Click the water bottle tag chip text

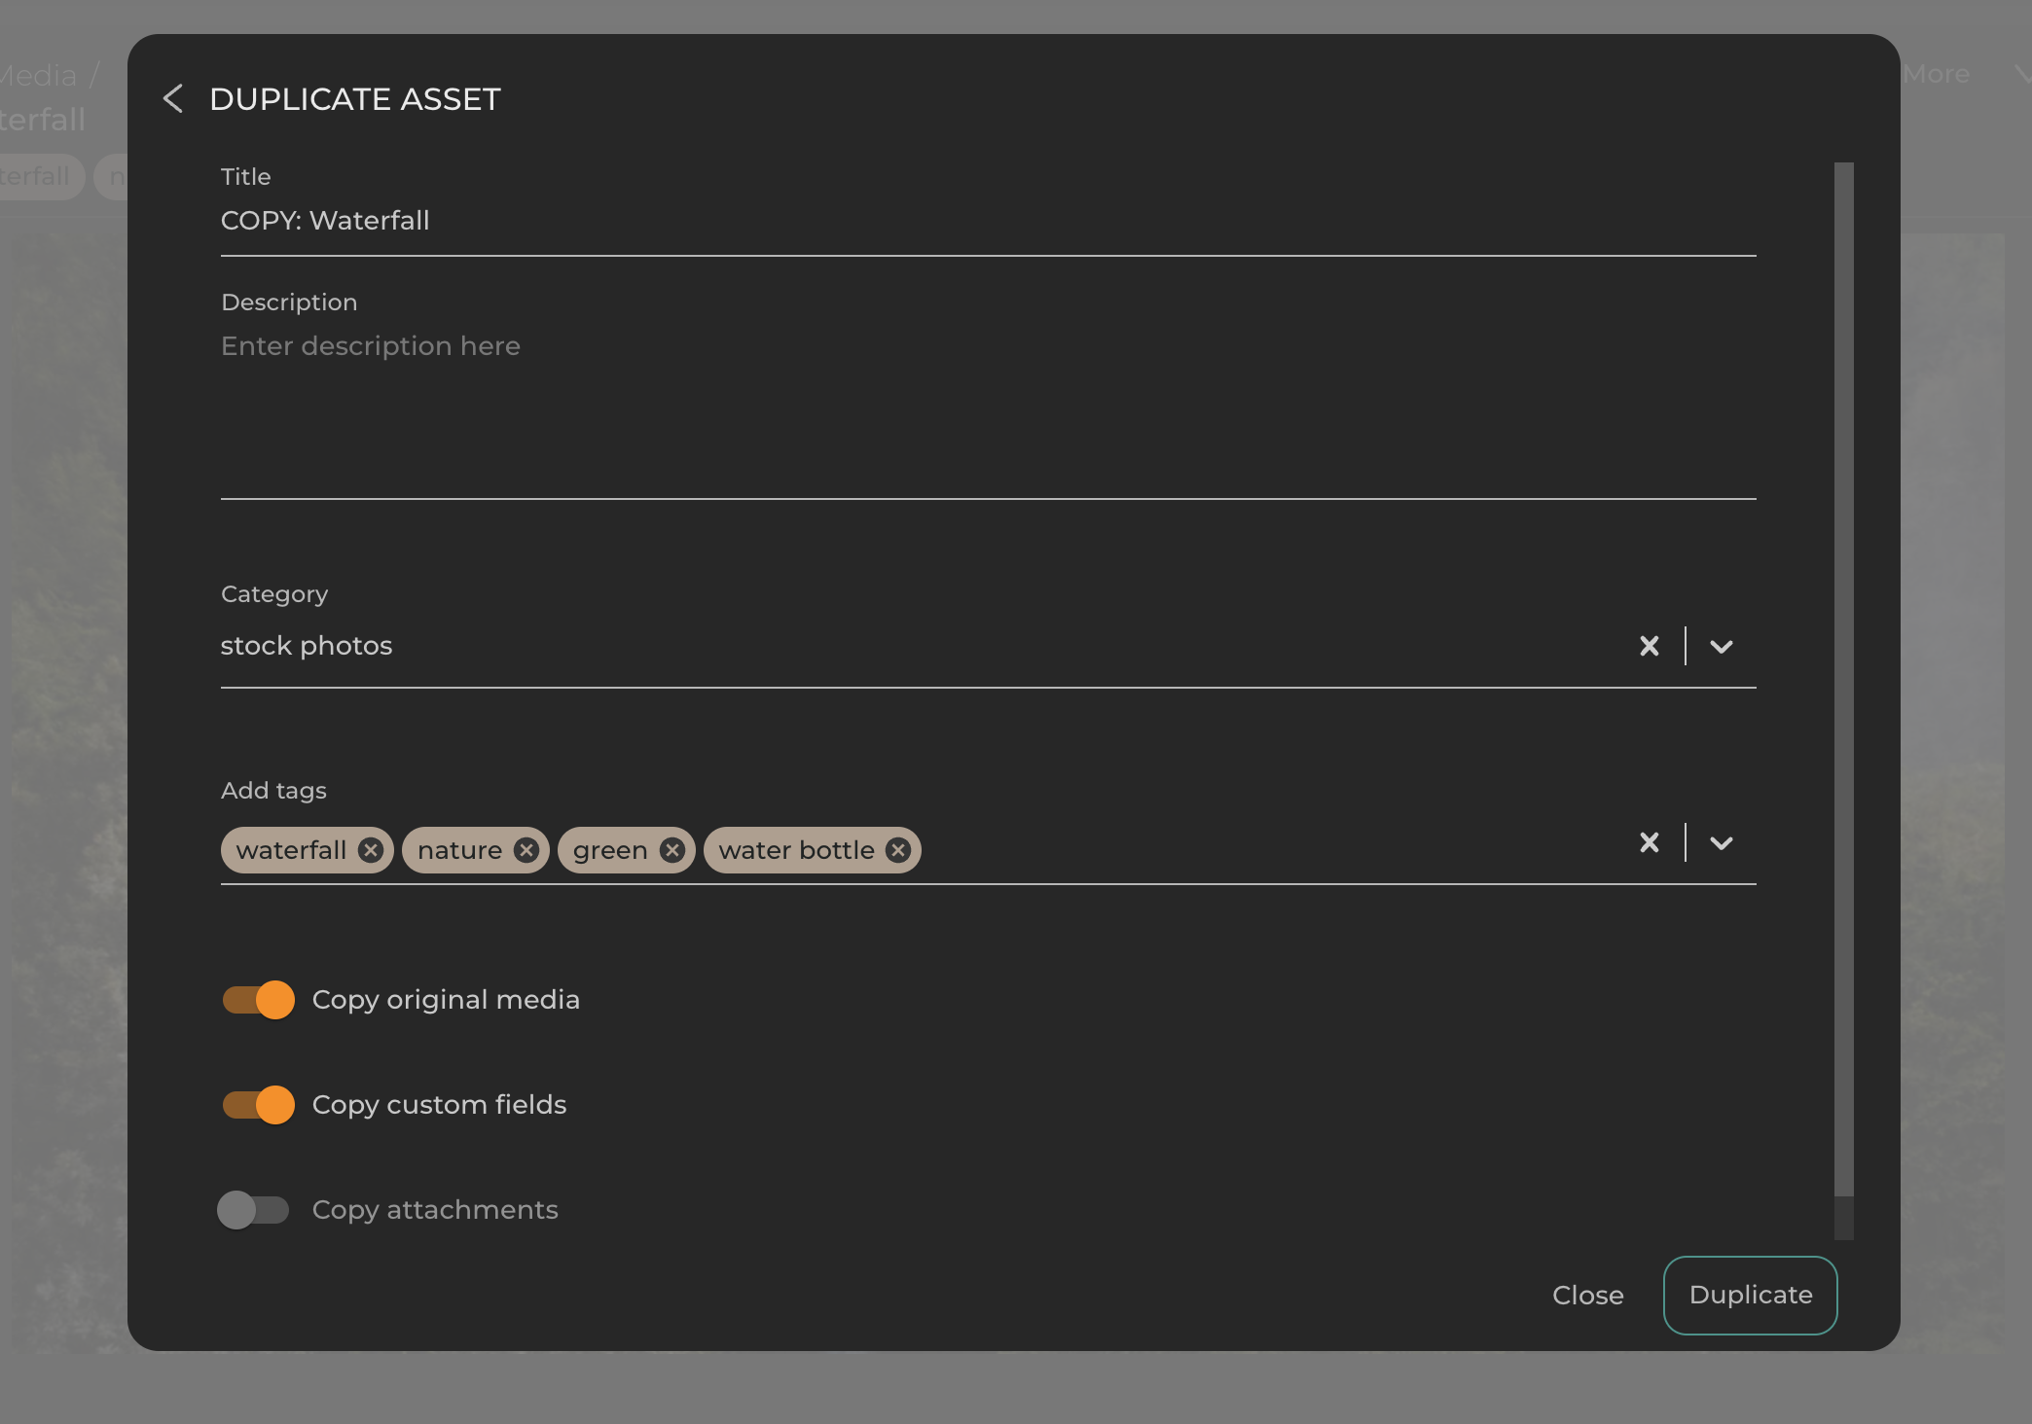point(796,850)
